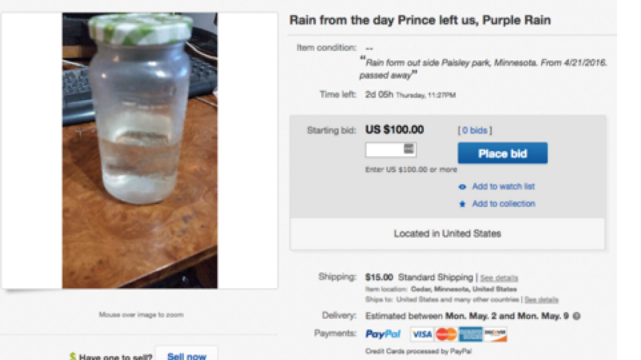
Task: Click the Purple Rain listing title
Action: (420, 20)
